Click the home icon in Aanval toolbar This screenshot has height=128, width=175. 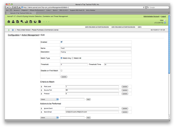click(x=9, y=22)
